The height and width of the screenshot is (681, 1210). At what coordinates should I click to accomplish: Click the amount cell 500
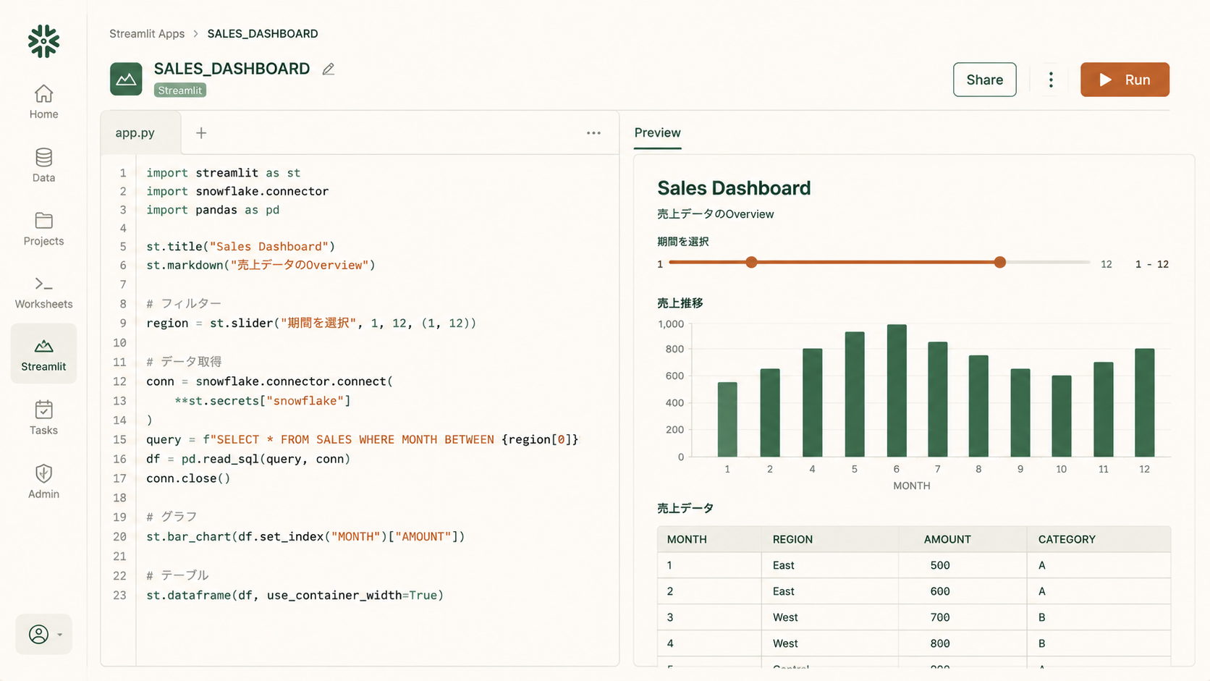tap(940, 565)
